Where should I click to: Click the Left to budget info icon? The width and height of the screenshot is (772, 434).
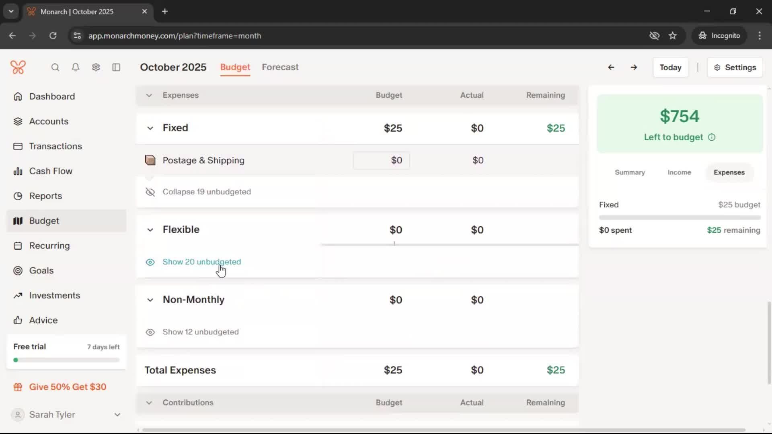click(712, 137)
